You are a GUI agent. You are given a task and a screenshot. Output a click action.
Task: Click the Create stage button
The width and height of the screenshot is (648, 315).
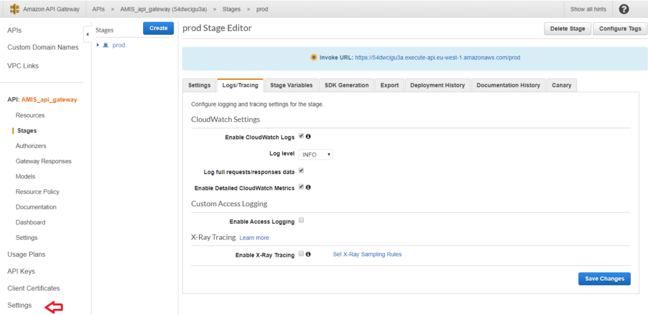point(158,28)
